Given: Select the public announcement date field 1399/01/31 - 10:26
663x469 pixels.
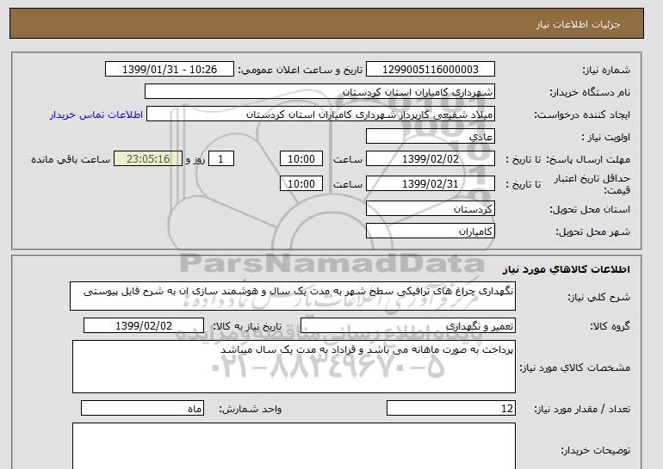Looking at the screenshot, I should coord(169,70).
